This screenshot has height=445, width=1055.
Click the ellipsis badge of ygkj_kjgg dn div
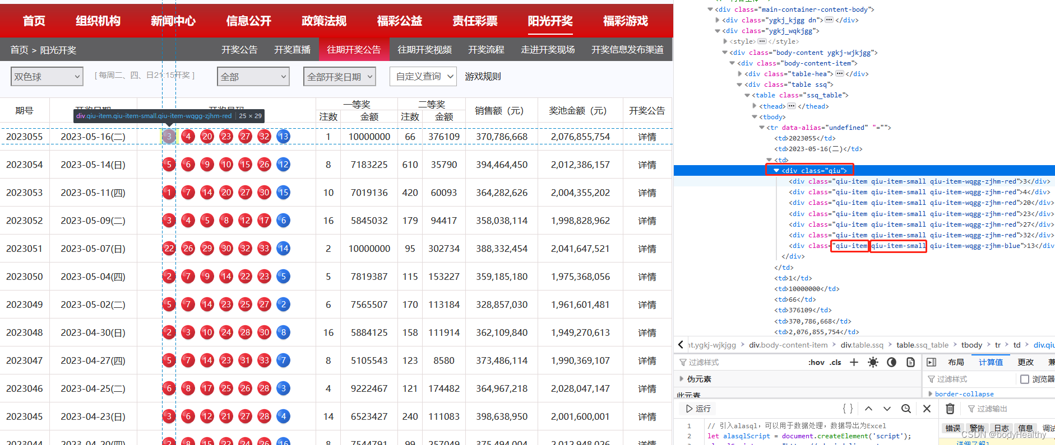pyautogui.click(x=829, y=20)
